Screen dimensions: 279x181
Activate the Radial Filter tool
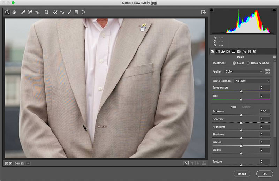83,12
